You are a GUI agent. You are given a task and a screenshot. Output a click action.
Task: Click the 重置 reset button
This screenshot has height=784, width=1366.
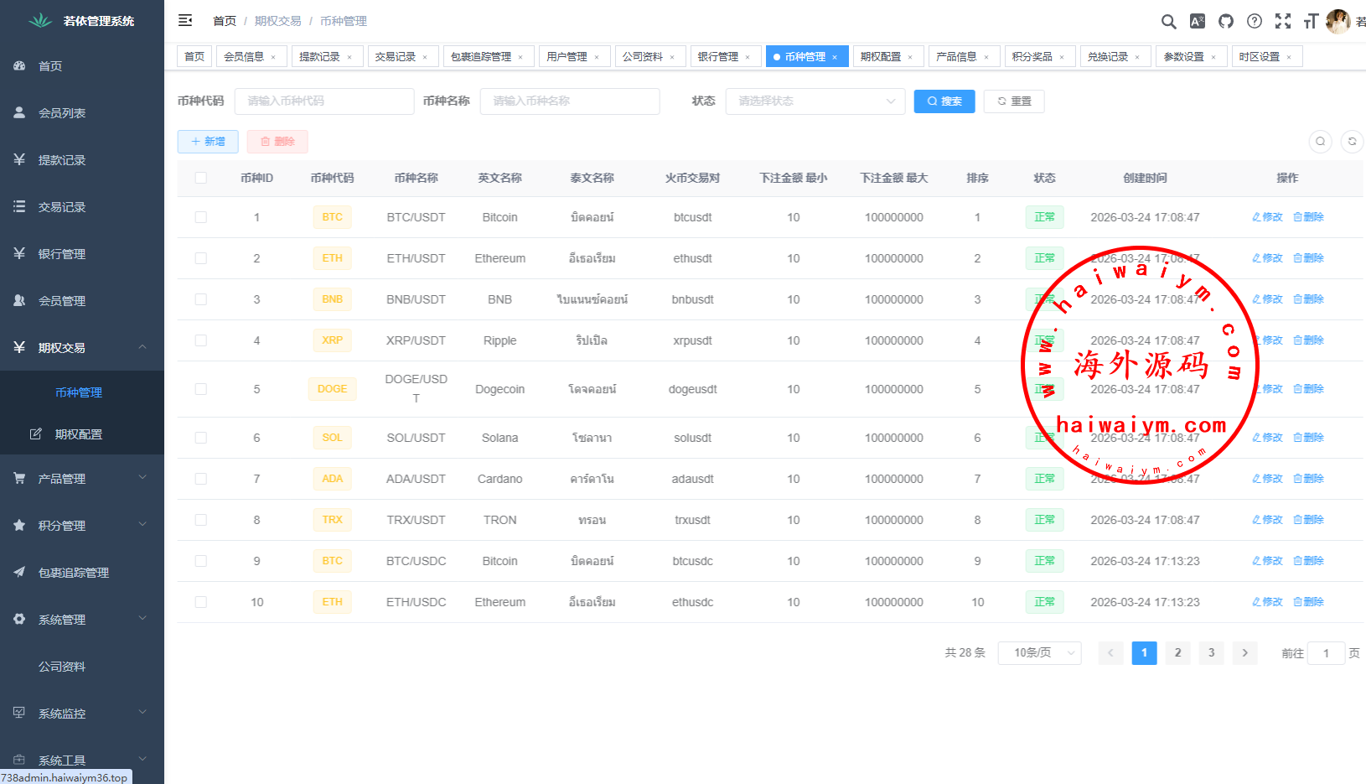pyautogui.click(x=1014, y=101)
